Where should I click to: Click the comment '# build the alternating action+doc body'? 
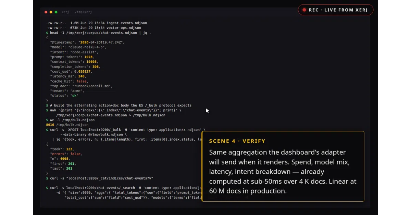coord(121,105)
